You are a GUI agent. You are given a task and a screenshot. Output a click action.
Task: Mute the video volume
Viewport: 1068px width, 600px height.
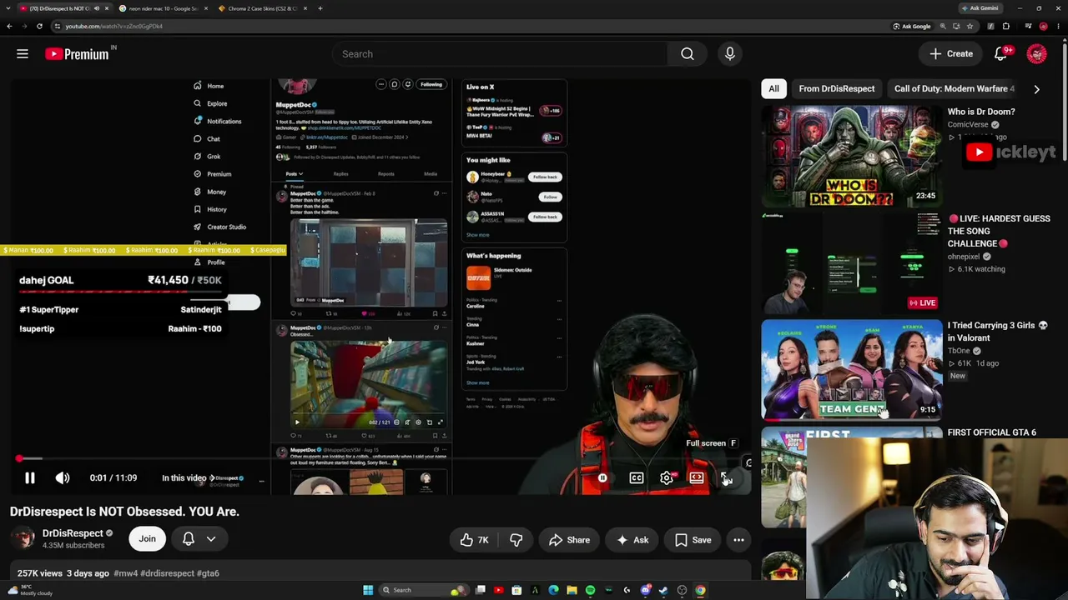tap(63, 478)
